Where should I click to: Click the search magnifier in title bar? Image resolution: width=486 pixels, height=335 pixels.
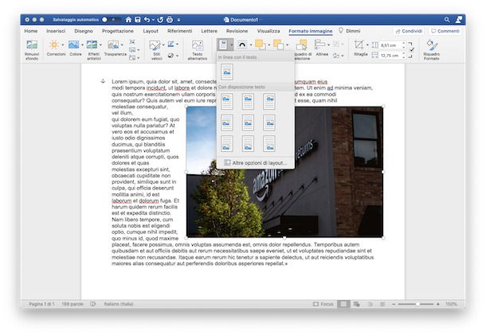coord(447,20)
